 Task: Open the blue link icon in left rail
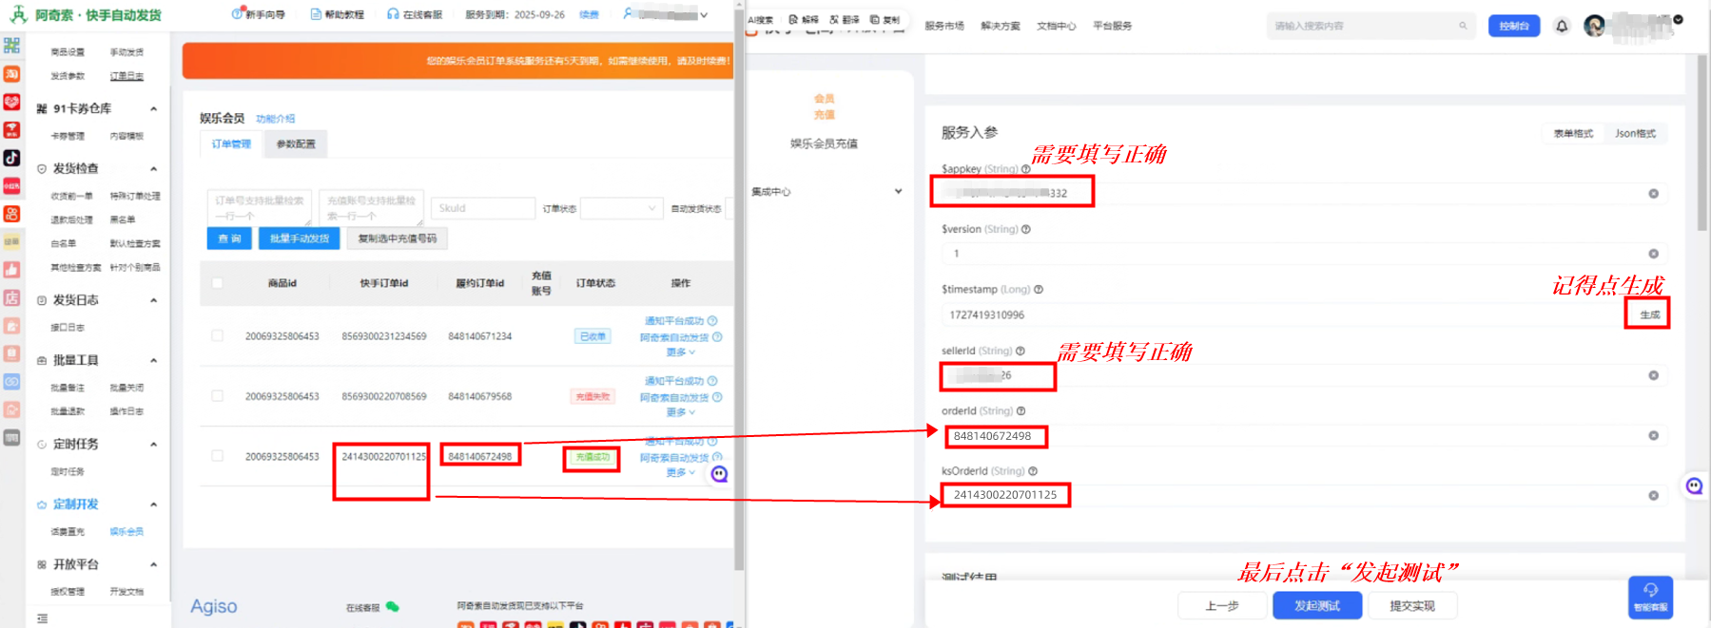click(x=11, y=381)
